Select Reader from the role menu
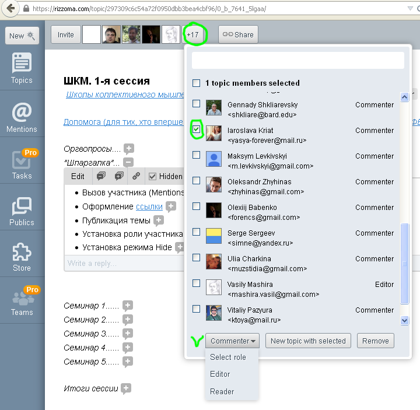The image size is (420, 410). 222,392
